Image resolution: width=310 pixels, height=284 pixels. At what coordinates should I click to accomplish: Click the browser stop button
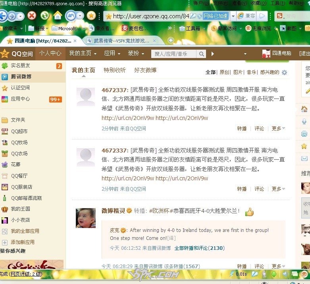point(32,15)
